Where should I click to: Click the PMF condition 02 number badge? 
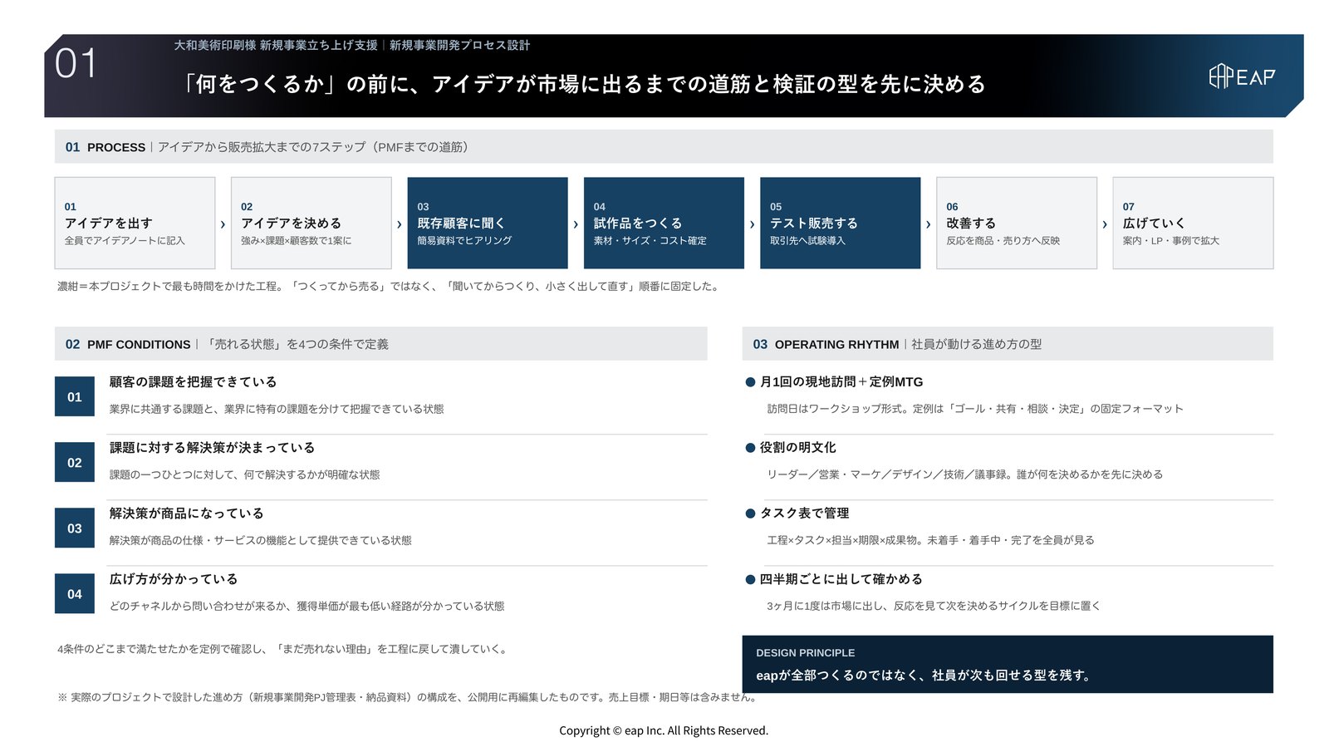pyautogui.click(x=75, y=462)
